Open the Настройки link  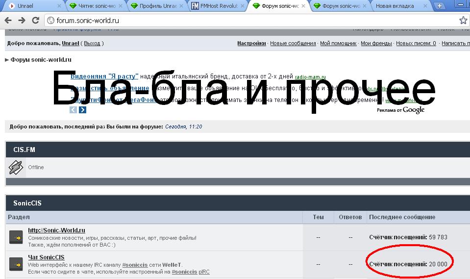click(251, 43)
